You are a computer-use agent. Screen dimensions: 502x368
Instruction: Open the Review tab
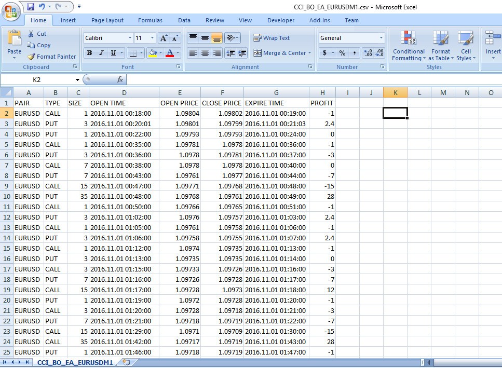pos(215,20)
